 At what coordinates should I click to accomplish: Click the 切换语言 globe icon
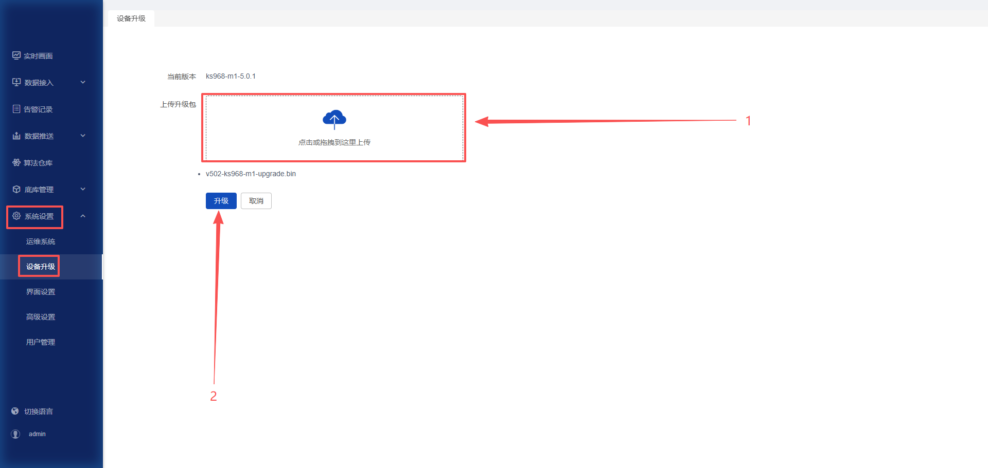click(15, 411)
